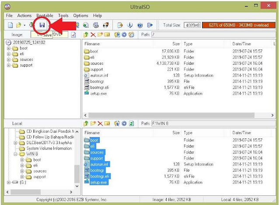Click the blue question mark Help icon
Image resolution: width=280 pixels, height=205 pixels.
click(x=140, y=25)
